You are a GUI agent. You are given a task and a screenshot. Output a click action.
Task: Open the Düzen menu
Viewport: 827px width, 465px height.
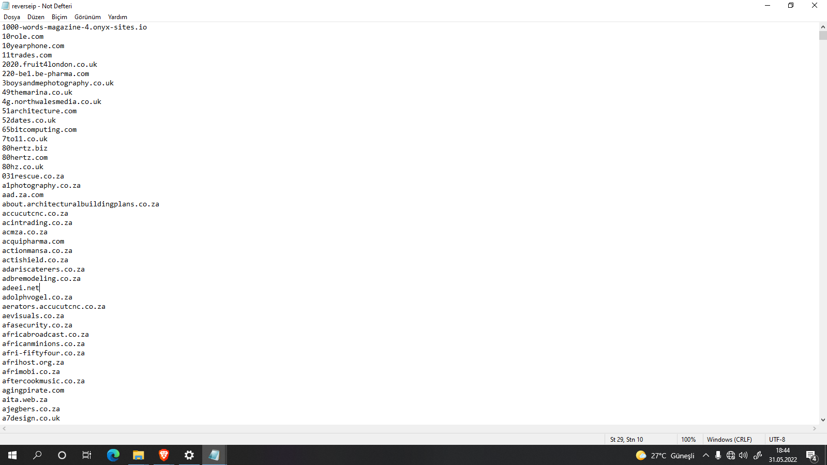[36, 17]
